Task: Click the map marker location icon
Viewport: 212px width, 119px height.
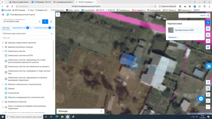Action: [208, 95]
